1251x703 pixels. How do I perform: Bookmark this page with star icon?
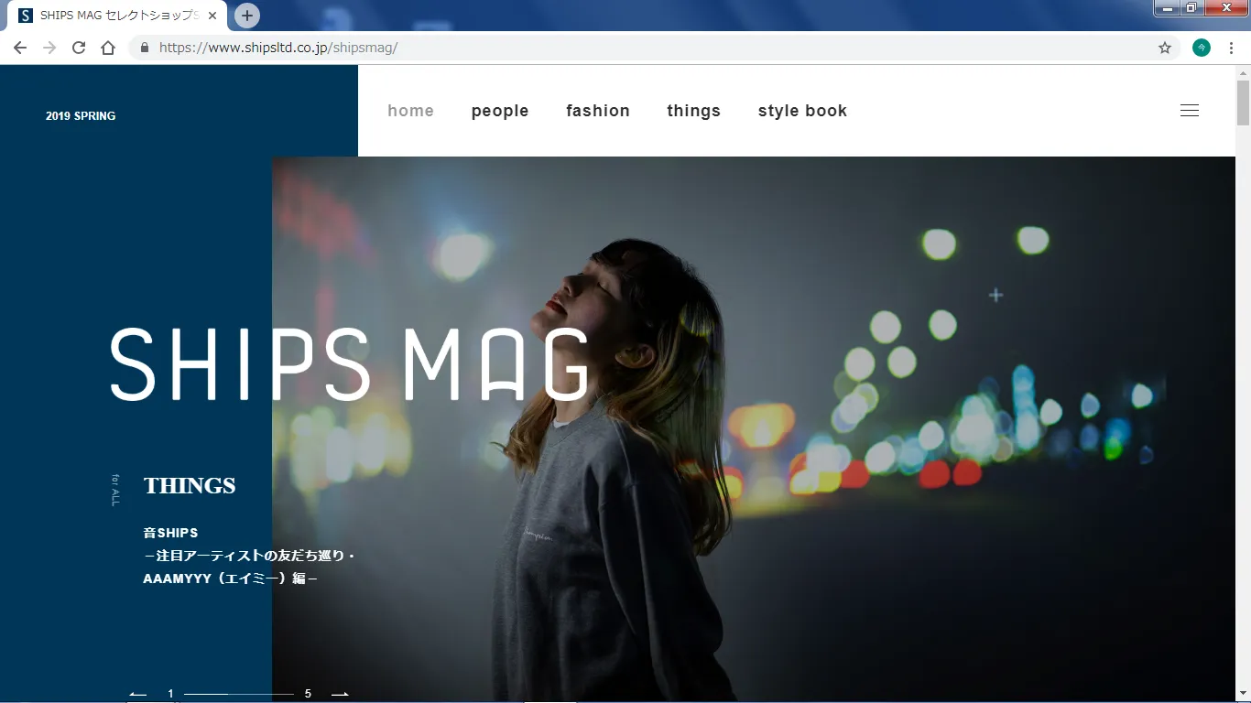pos(1165,48)
